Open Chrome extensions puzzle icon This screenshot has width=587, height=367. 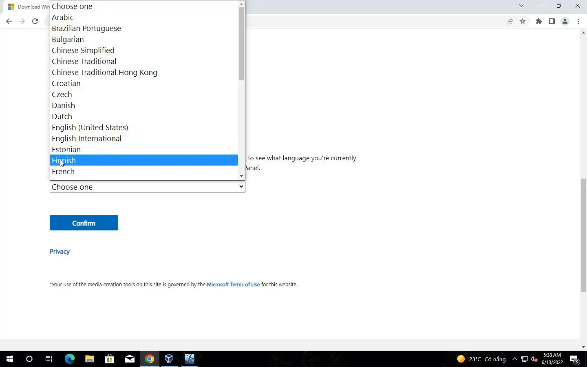[x=539, y=22]
